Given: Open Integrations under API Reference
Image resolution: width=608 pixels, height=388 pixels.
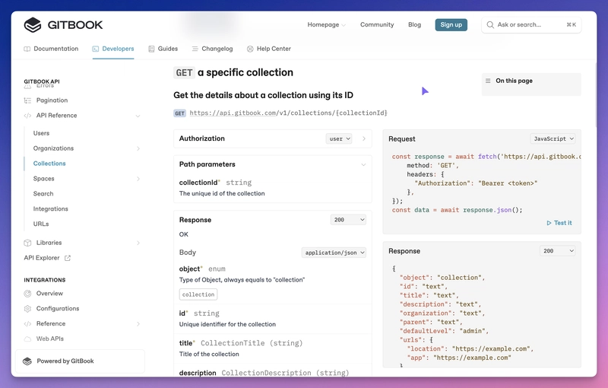Looking at the screenshot, I should click(x=51, y=209).
